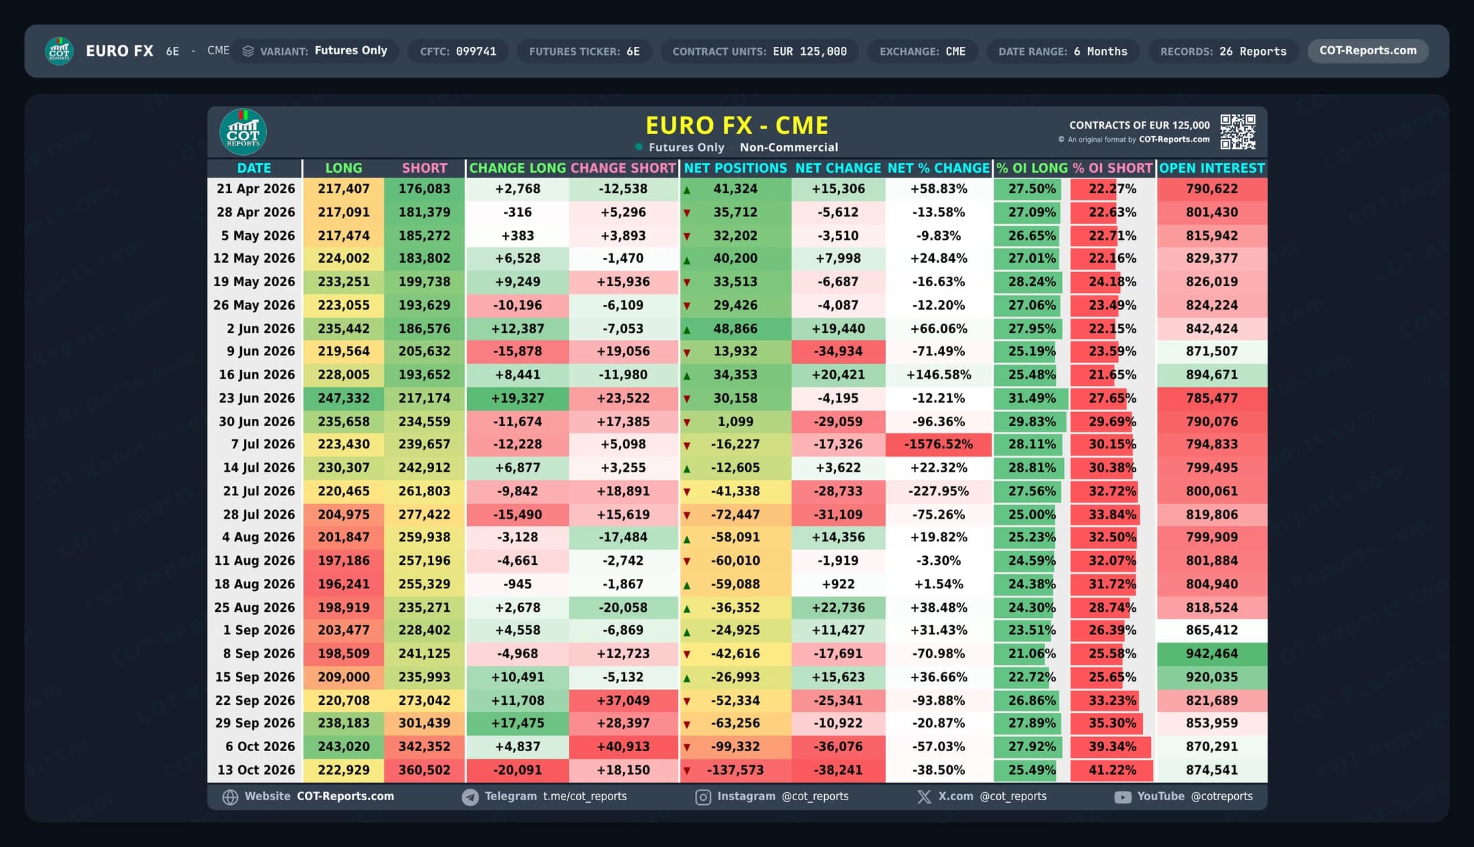
Task: Click the large COT Reports logo in table
Action: 243,132
